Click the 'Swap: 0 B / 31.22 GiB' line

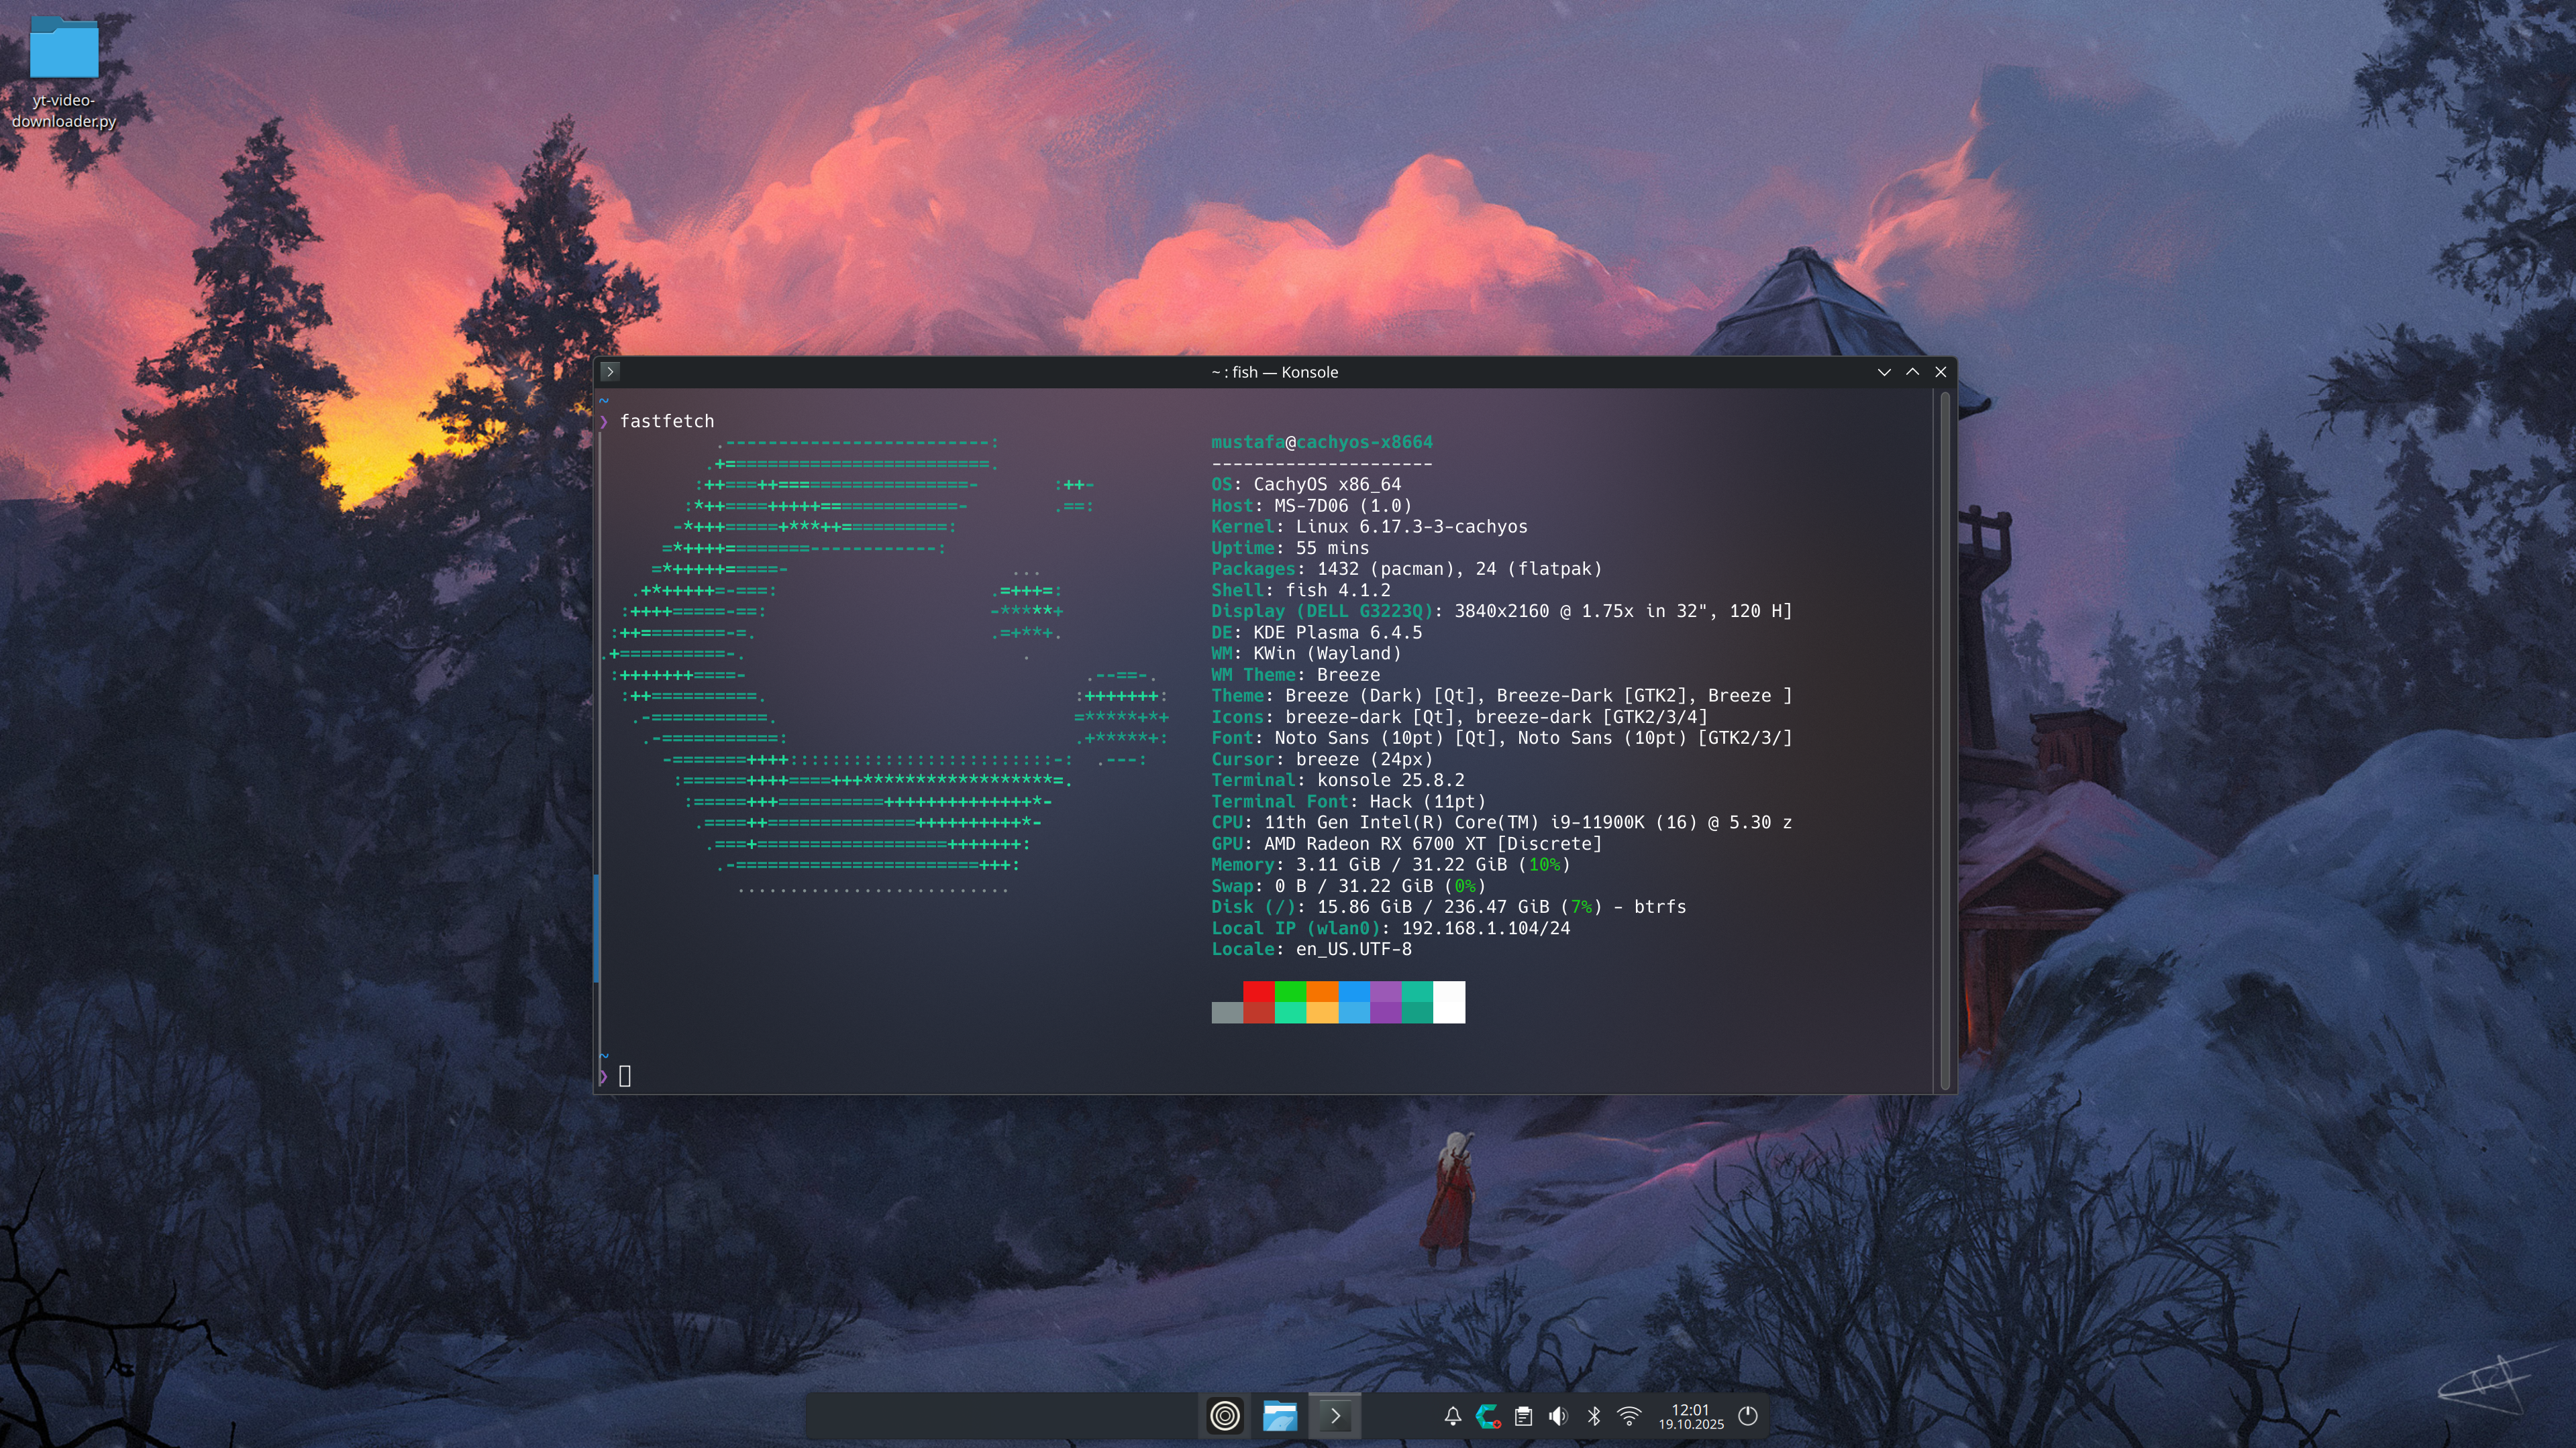pos(1349,887)
